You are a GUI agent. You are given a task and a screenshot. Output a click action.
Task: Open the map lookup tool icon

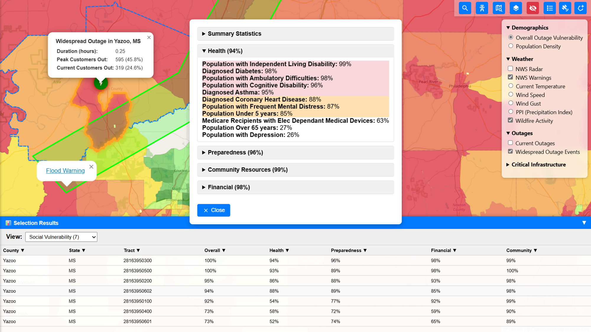[x=499, y=8]
